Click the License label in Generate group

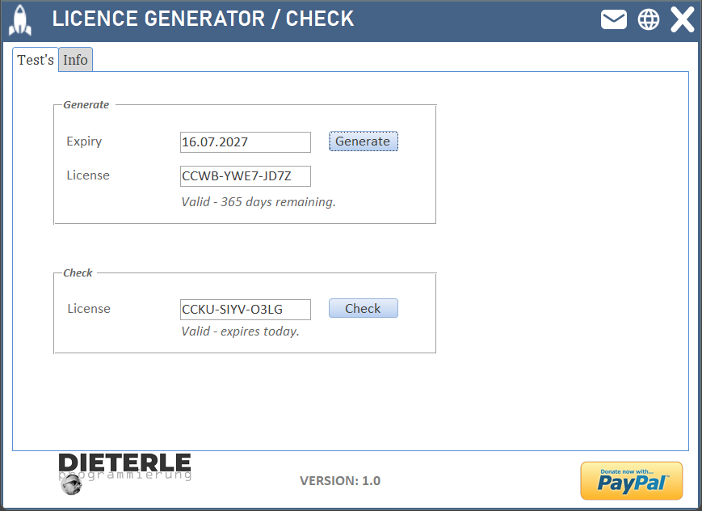tap(88, 175)
